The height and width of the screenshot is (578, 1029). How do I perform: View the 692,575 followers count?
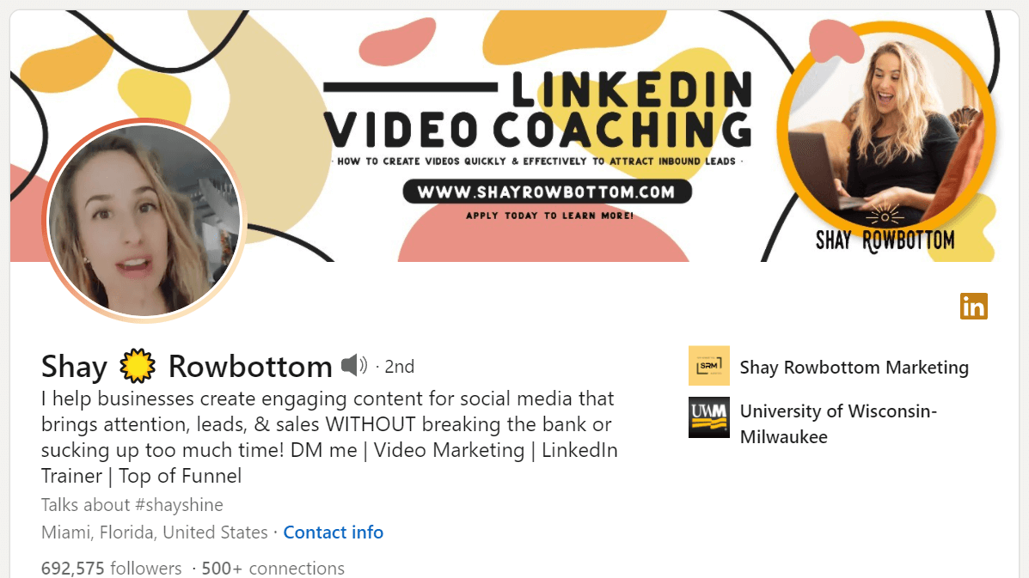point(112,568)
